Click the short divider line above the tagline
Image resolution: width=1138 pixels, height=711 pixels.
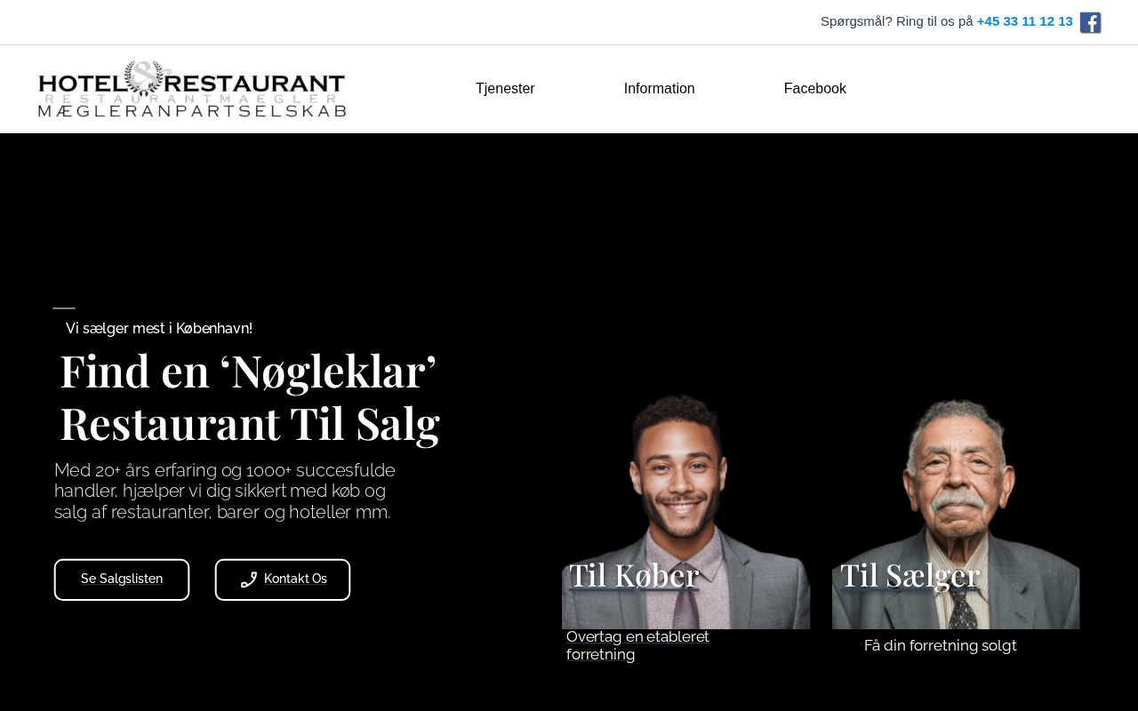point(64,308)
